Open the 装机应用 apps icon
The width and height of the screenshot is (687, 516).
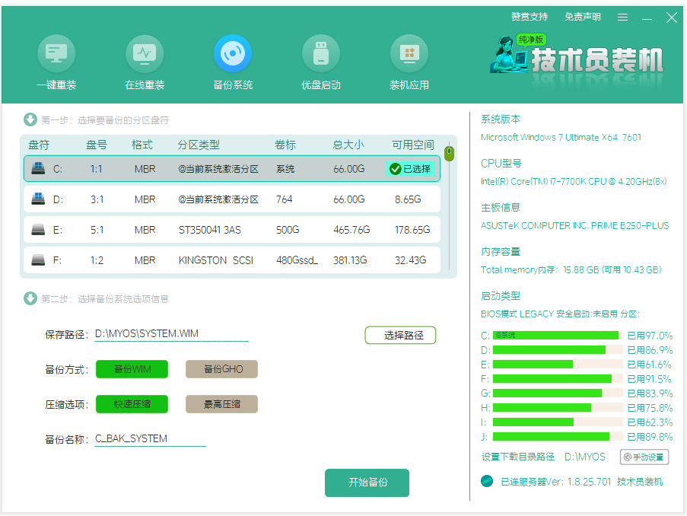point(409,53)
